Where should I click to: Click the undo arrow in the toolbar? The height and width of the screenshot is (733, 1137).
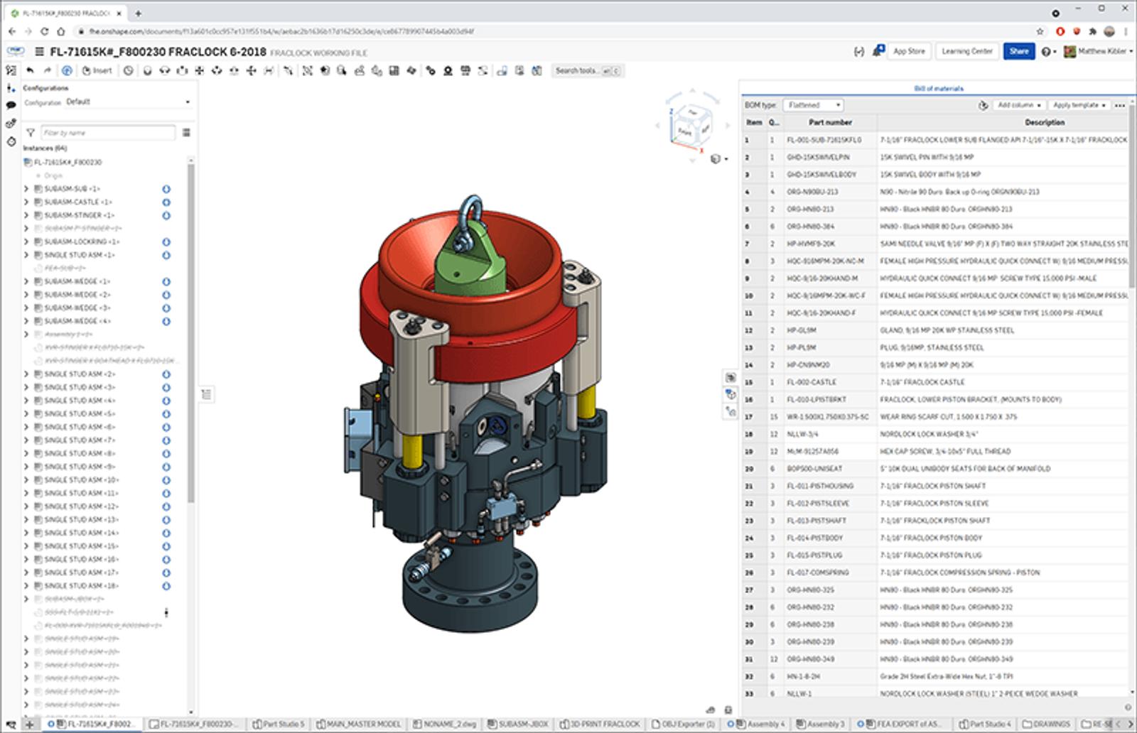pos(30,70)
